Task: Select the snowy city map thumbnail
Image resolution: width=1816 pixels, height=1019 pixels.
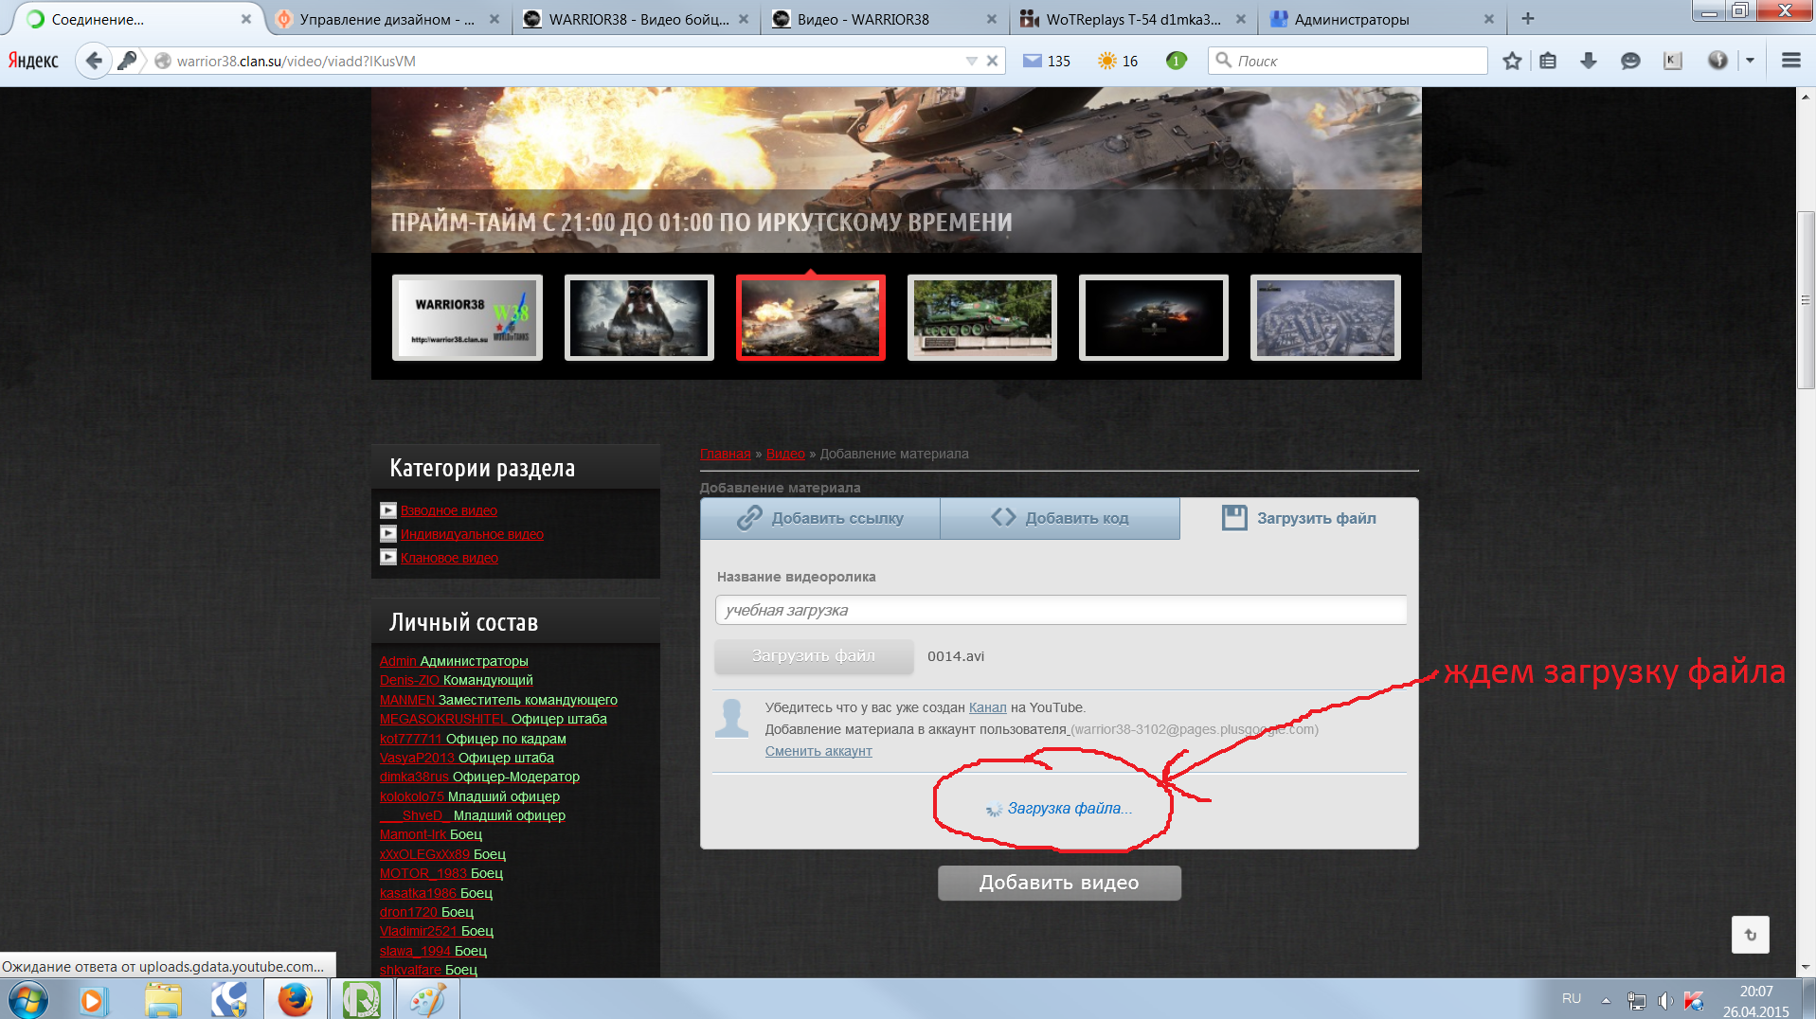Action: [x=1325, y=318]
